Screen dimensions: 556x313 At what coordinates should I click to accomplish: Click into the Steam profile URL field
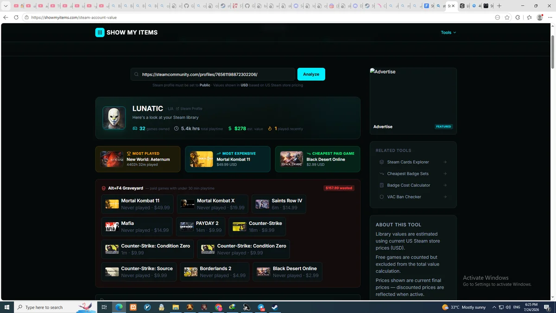tap(213, 74)
